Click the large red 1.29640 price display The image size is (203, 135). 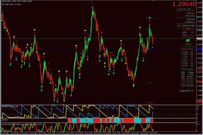pos(184,4)
